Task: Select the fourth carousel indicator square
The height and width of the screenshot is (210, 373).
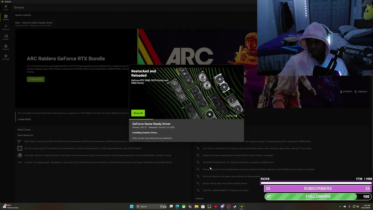Action: [234, 116]
